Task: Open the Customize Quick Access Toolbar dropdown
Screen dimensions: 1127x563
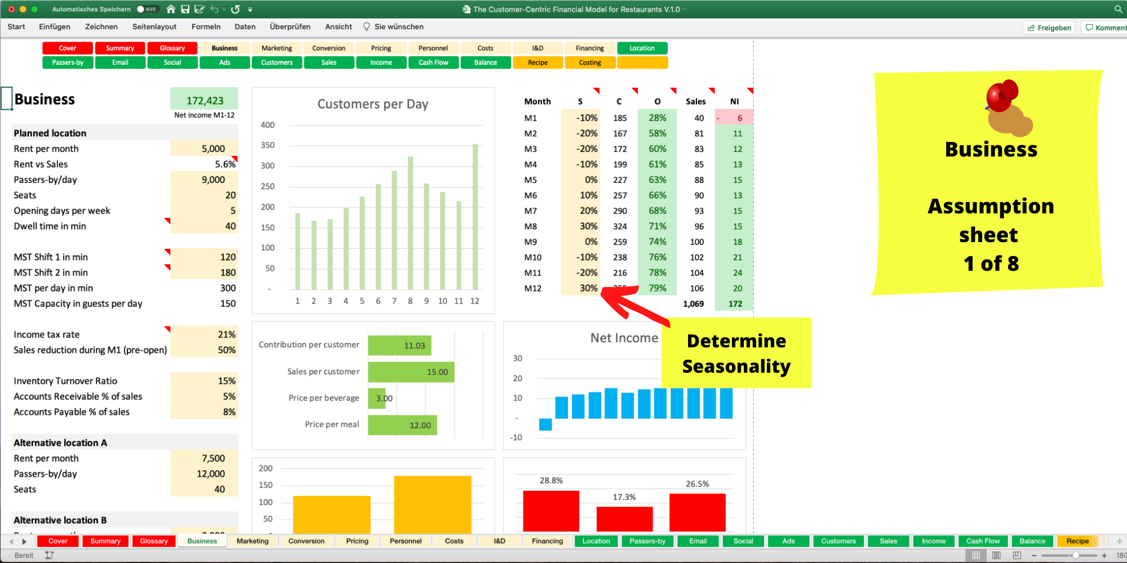Action: (x=250, y=10)
